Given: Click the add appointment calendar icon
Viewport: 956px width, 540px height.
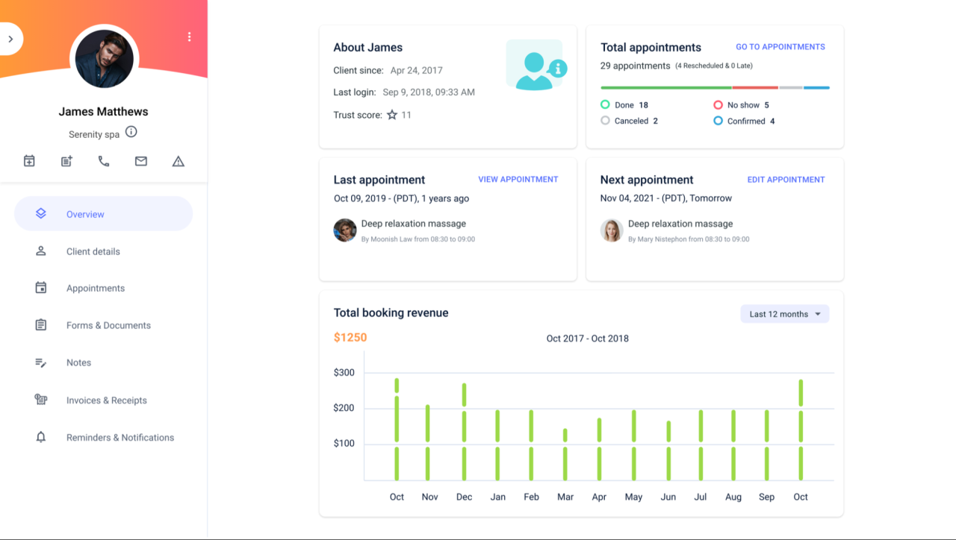Looking at the screenshot, I should point(29,161).
